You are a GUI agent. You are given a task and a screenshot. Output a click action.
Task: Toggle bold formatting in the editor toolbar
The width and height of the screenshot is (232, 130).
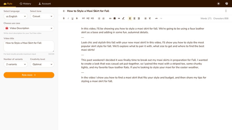coord(64,18)
